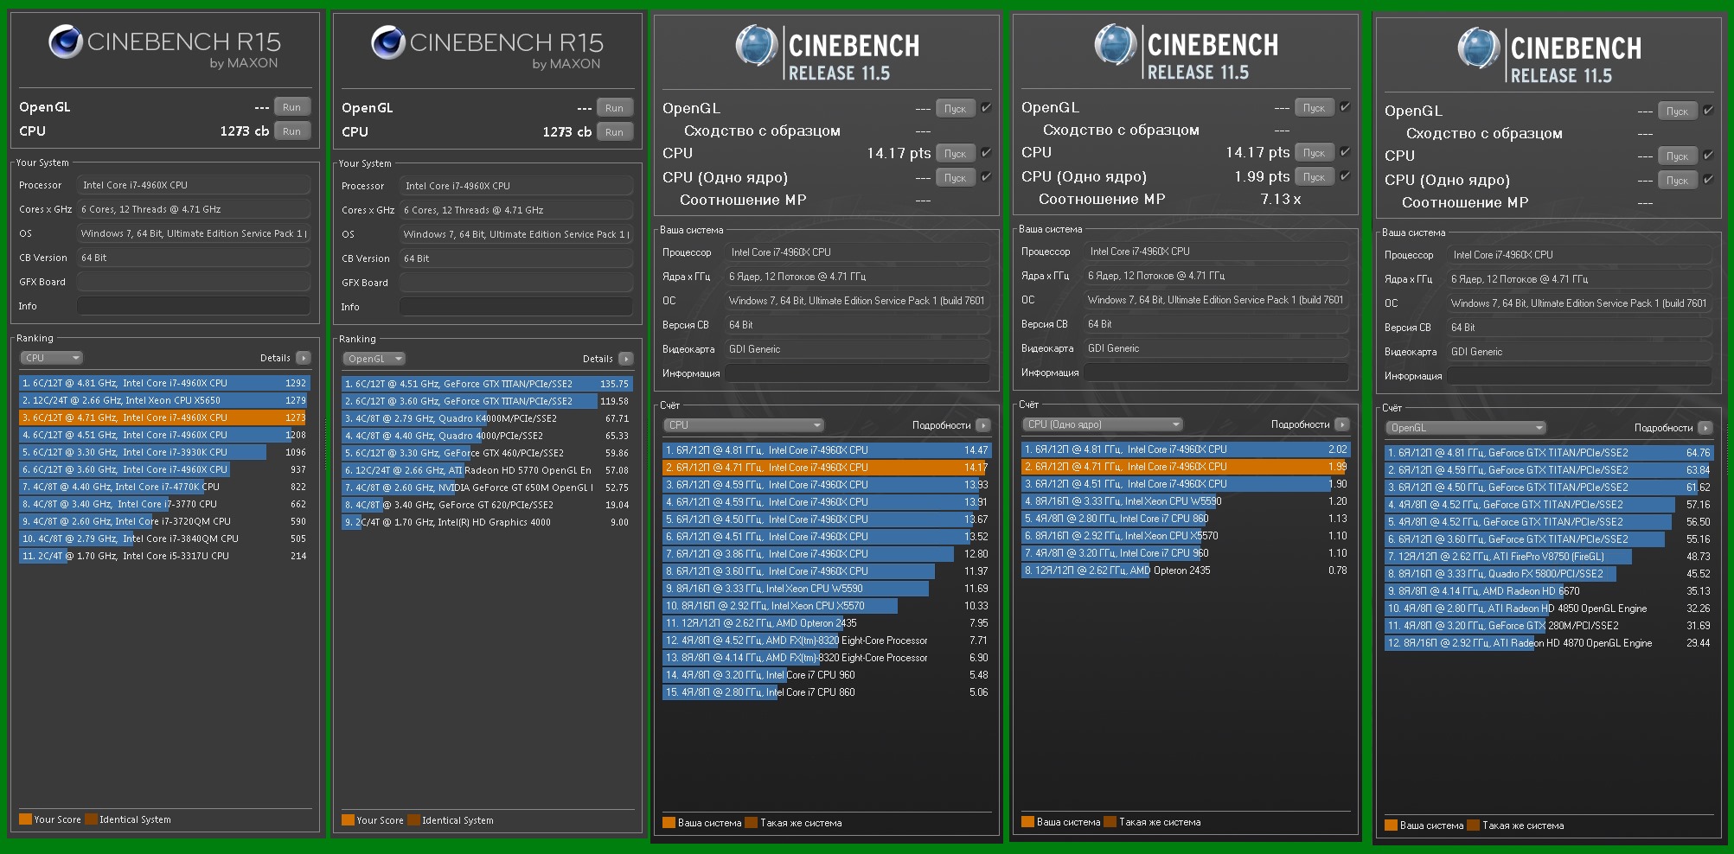Click Информация field in R11.5 single-core ranking window
Image resolution: width=1734 pixels, height=854 pixels.
(x=1216, y=373)
